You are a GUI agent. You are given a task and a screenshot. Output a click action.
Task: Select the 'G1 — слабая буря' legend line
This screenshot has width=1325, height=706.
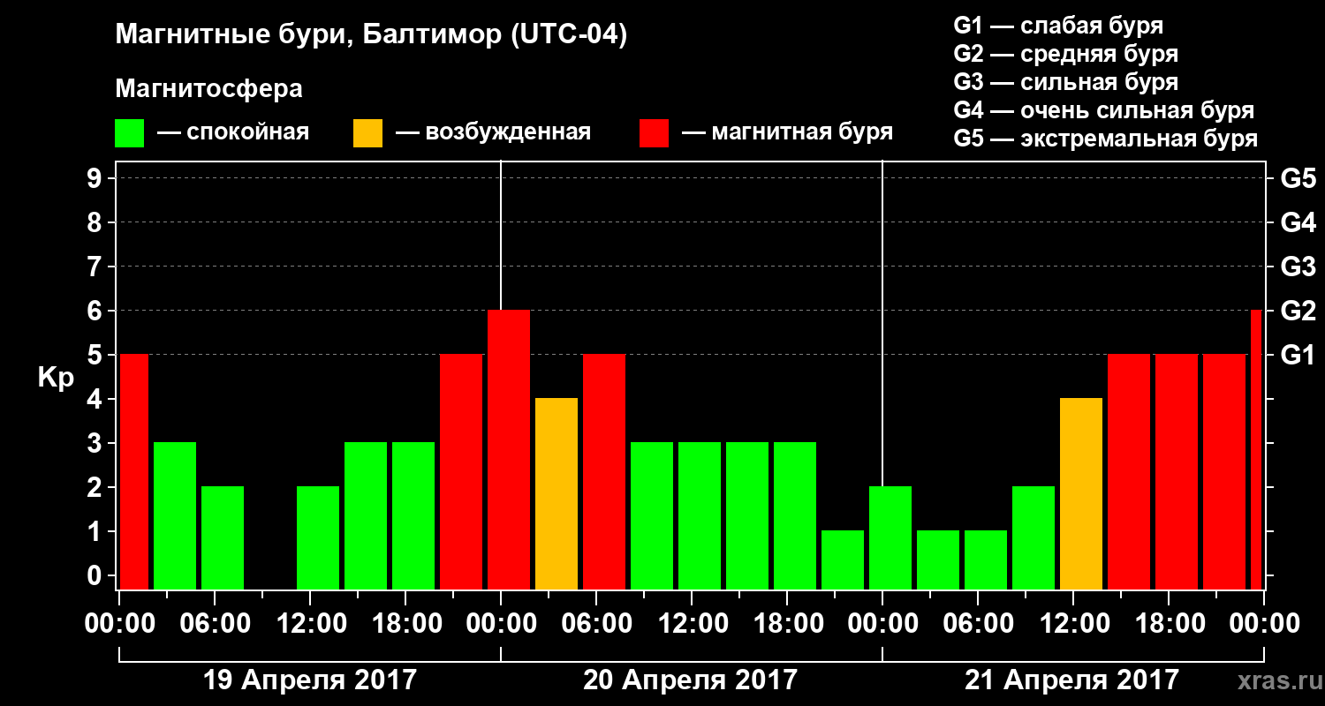(x=1058, y=26)
